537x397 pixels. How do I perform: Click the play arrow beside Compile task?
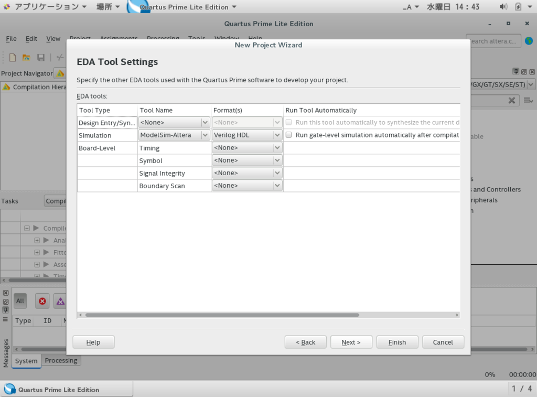pos(36,228)
